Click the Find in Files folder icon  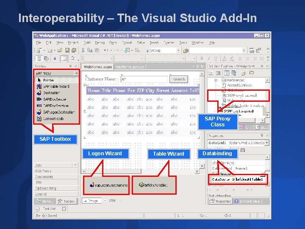coord(186,50)
